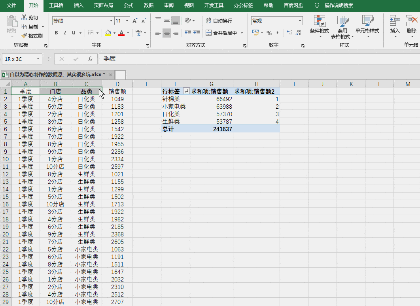Apply red font color A
This screenshot has height=306, width=420.
pos(121,33)
